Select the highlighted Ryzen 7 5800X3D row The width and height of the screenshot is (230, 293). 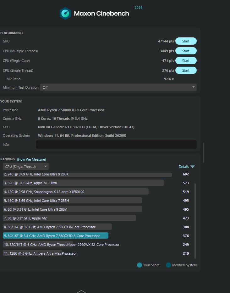pyautogui.click(x=55, y=235)
